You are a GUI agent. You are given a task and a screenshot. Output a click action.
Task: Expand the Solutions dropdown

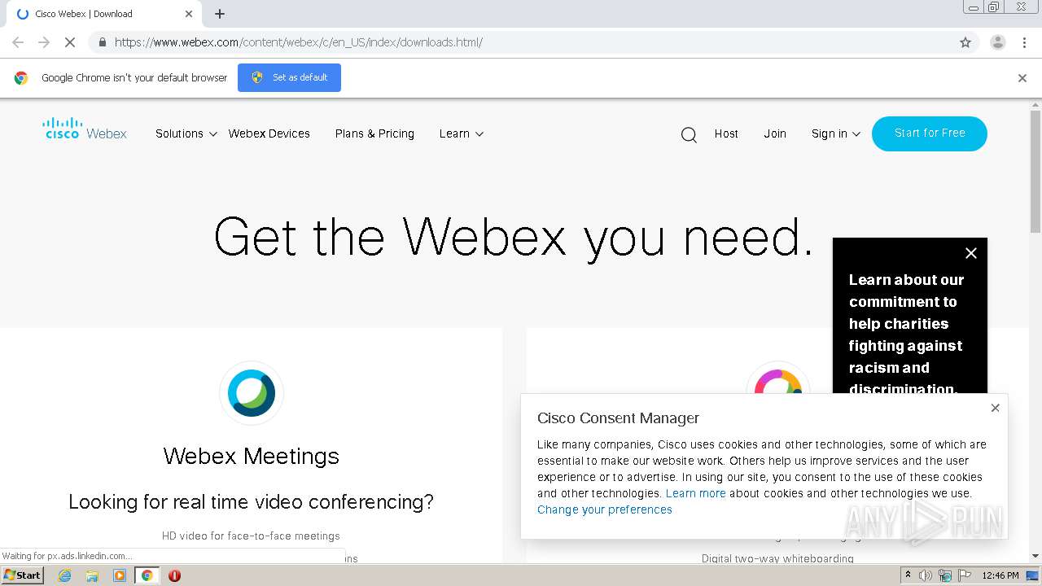[x=186, y=133]
